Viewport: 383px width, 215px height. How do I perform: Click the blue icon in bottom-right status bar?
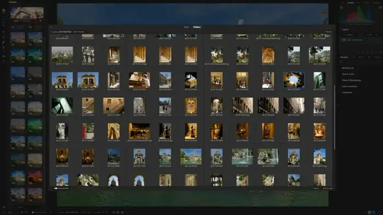(x=374, y=212)
